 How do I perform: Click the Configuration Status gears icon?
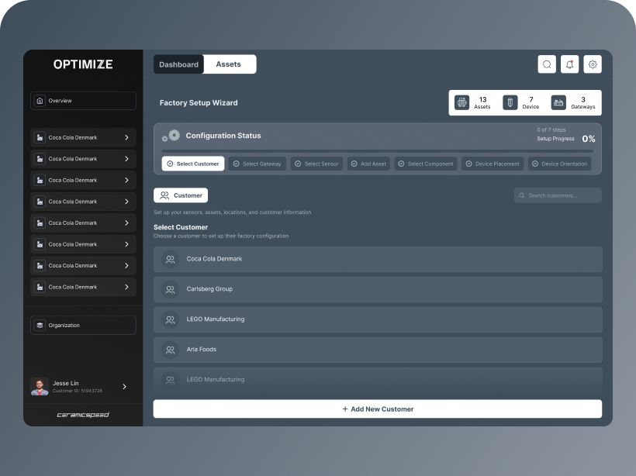[171, 136]
